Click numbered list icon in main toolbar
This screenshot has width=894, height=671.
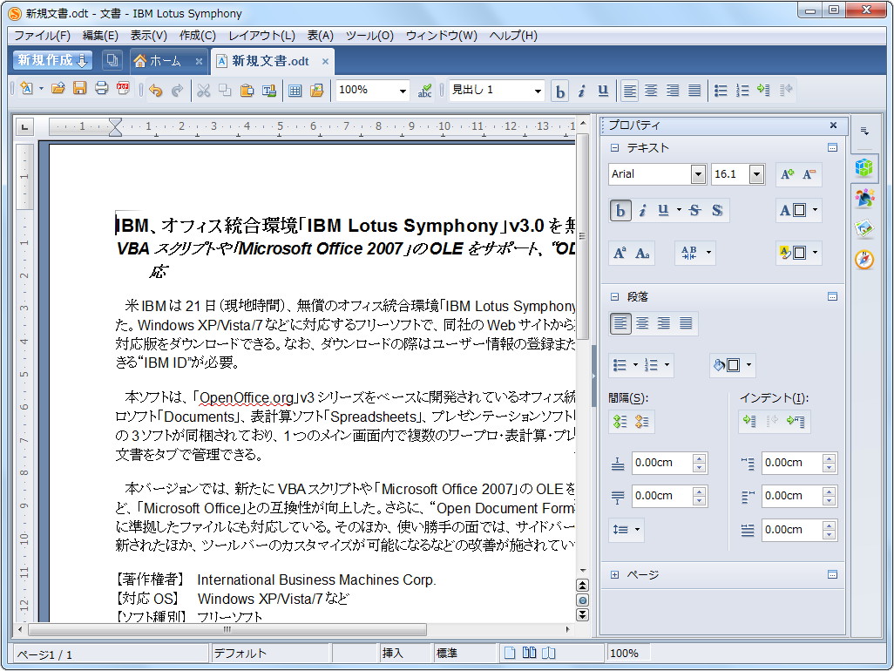[742, 90]
